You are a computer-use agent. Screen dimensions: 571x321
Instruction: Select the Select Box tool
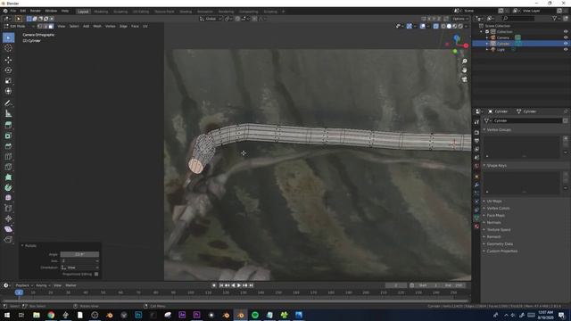point(8,37)
